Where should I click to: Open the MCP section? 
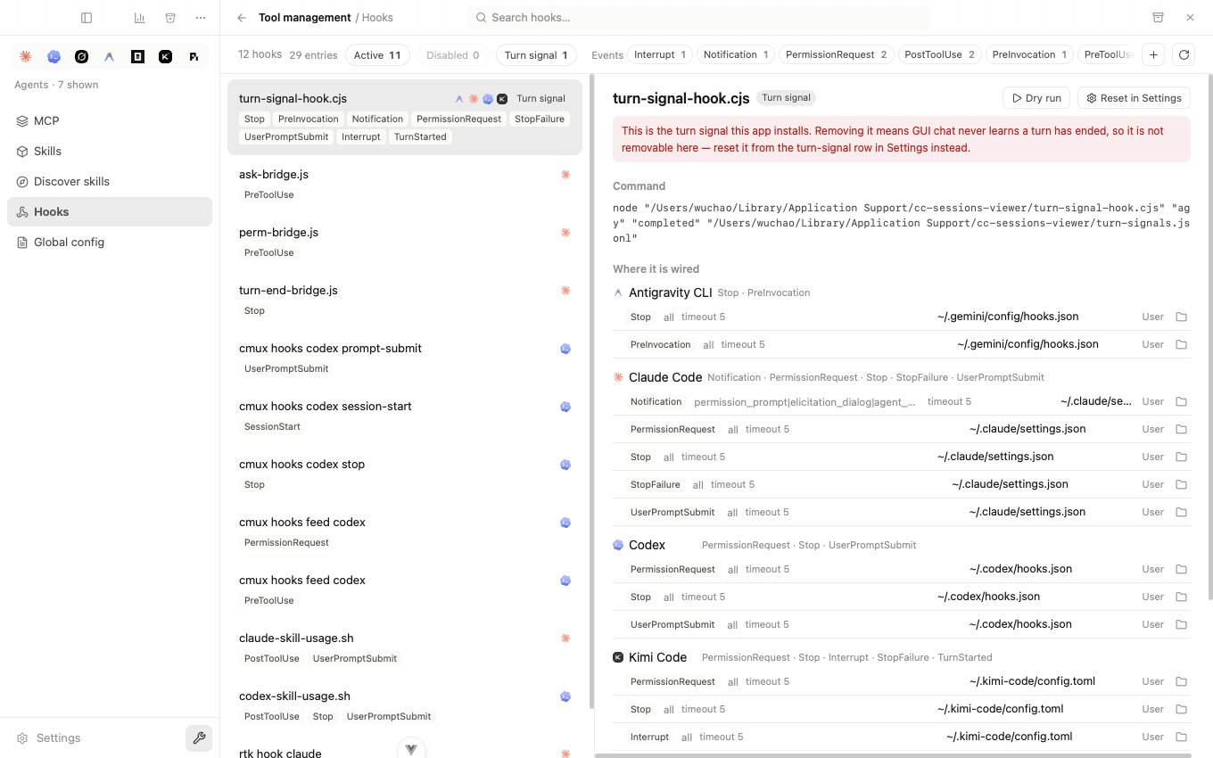tap(110, 120)
